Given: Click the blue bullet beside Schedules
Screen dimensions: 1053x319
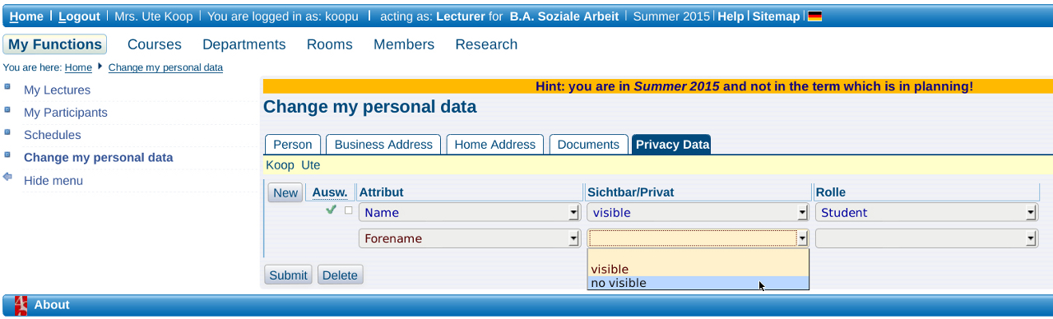Looking at the screenshot, I should 7,132.
